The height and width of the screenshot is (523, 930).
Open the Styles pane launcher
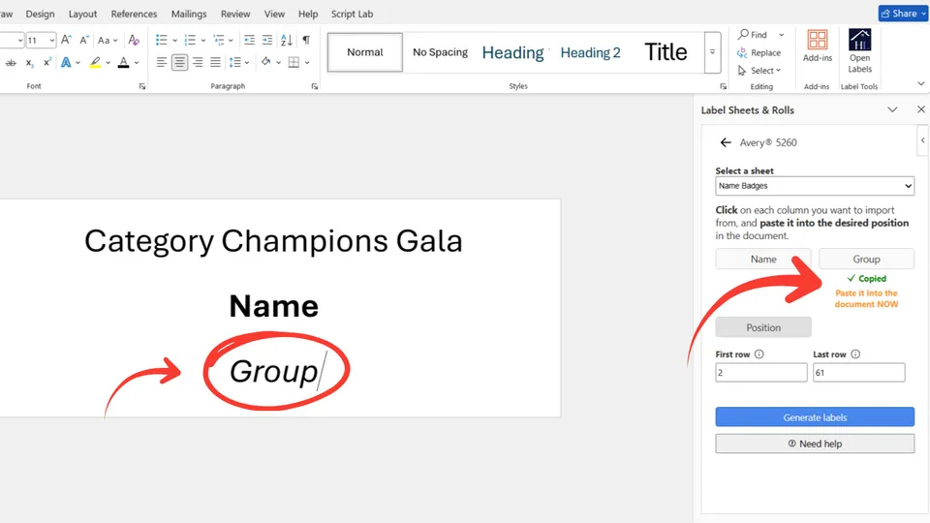723,86
